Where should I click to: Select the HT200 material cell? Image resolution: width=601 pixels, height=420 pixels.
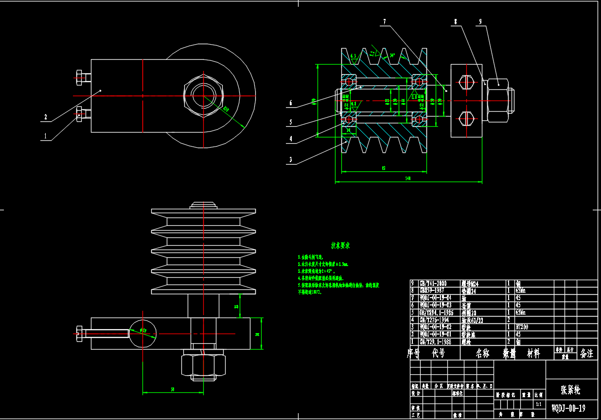pos(522,327)
